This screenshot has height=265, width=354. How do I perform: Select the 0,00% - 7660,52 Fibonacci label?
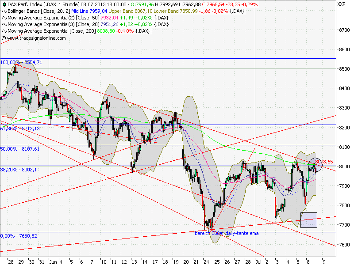[x=19, y=236]
